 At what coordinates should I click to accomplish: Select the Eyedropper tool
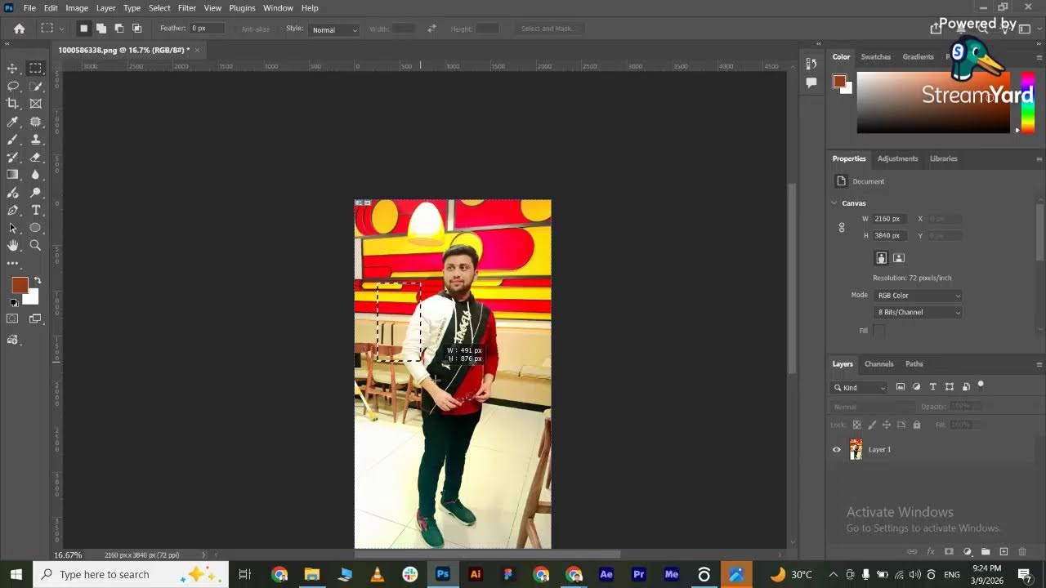click(12, 122)
